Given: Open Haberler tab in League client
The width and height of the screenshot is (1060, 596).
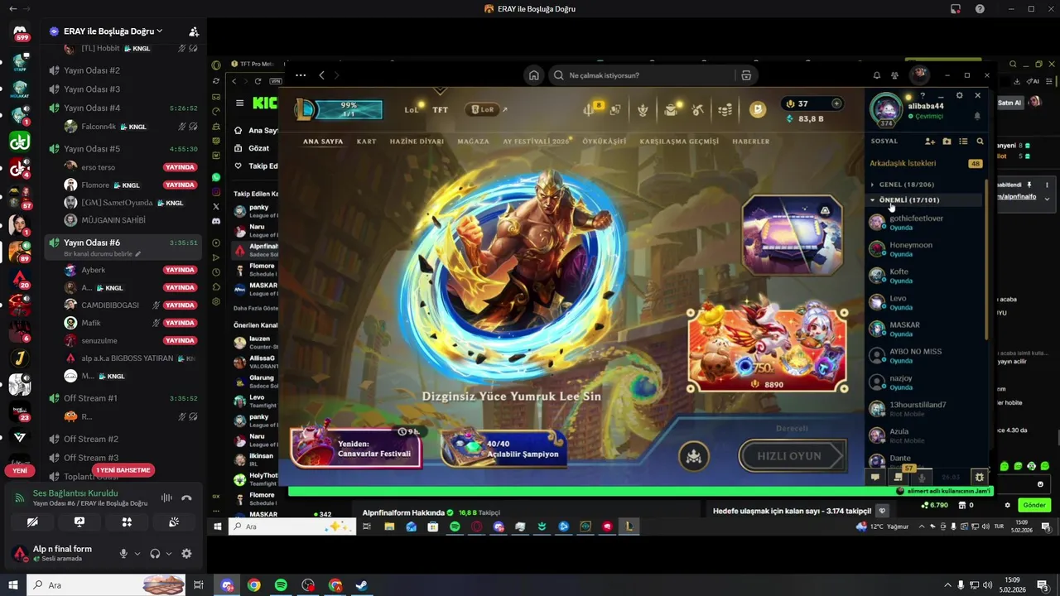Looking at the screenshot, I should (x=751, y=142).
